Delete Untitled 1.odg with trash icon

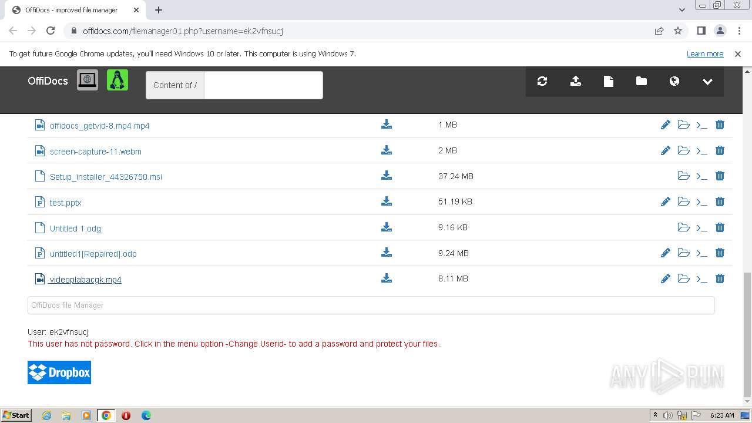click(720, 227)
